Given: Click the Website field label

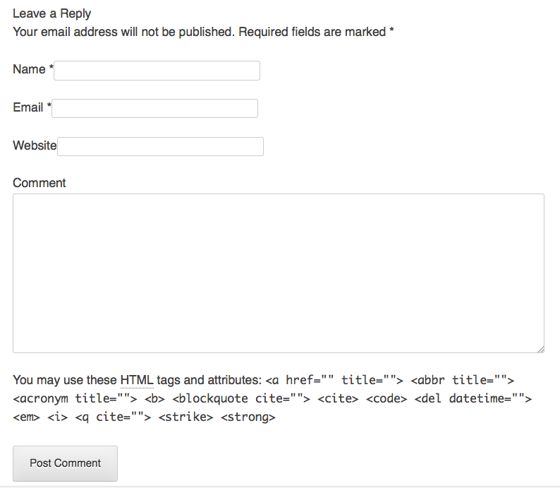Looking at the screenshot, I should tap(35, 145).
